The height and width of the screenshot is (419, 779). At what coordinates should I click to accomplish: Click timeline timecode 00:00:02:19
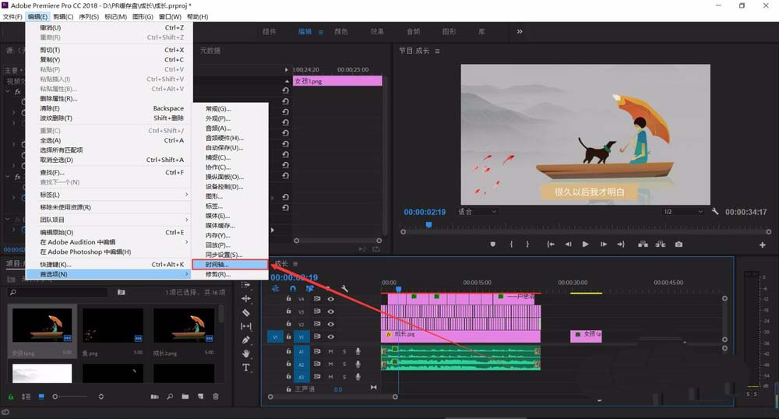pyautogui.click(x=294, y=277)
